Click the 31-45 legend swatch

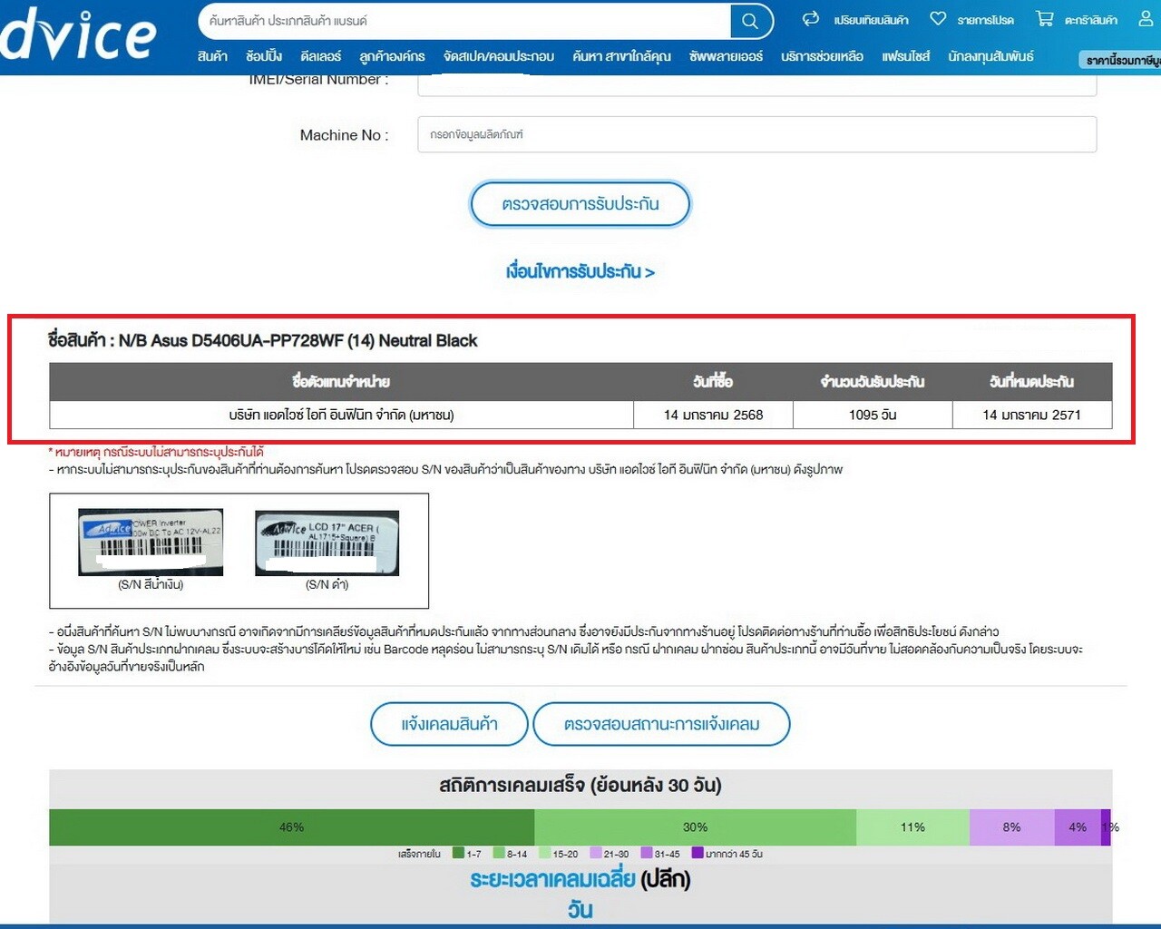coord(646,854)
